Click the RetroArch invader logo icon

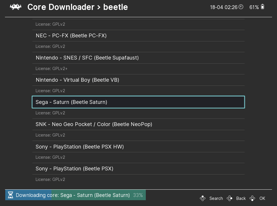click(x=15, y=7)
